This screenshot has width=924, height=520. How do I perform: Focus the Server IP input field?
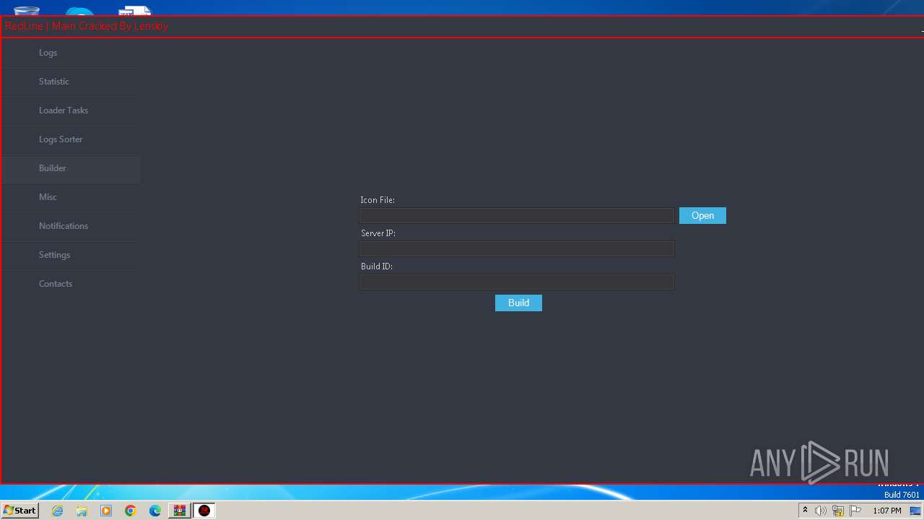(517, 248)
